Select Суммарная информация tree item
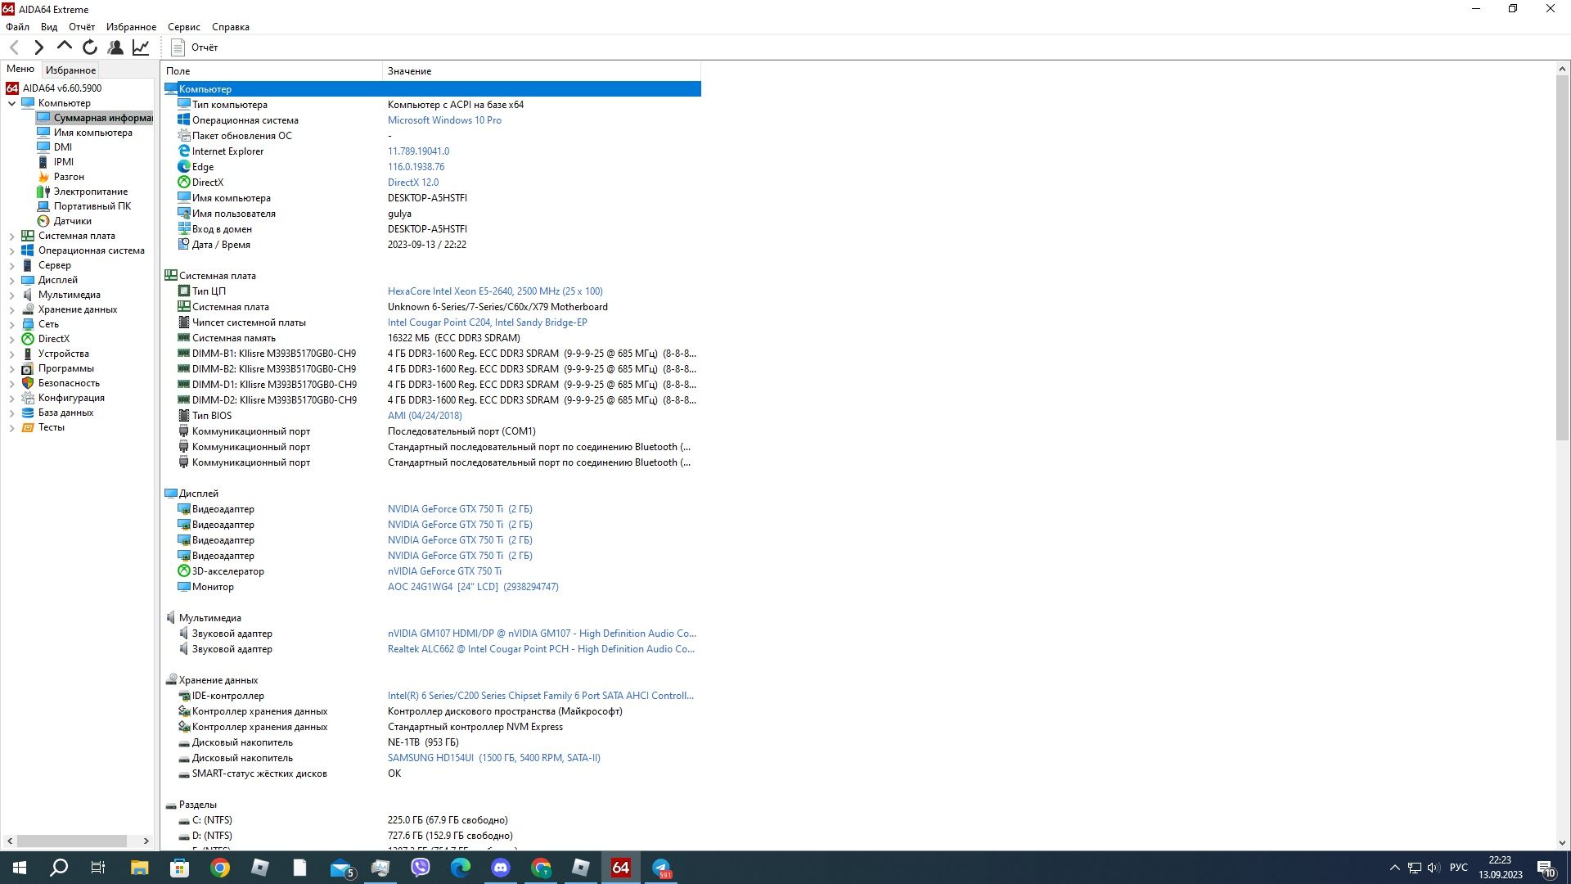Viewport: 1571px width, 884px height. [102, 118]
